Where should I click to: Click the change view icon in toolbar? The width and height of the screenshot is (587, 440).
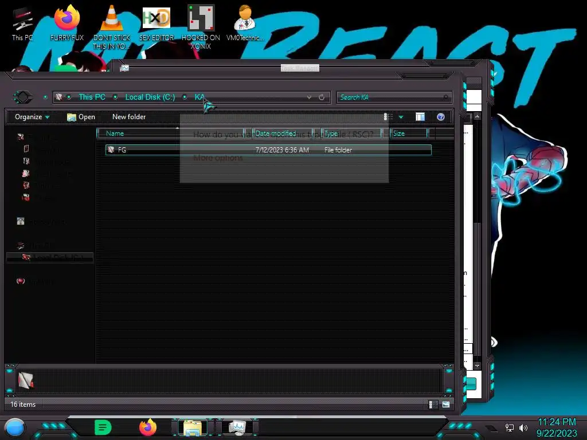click(389, 117)
